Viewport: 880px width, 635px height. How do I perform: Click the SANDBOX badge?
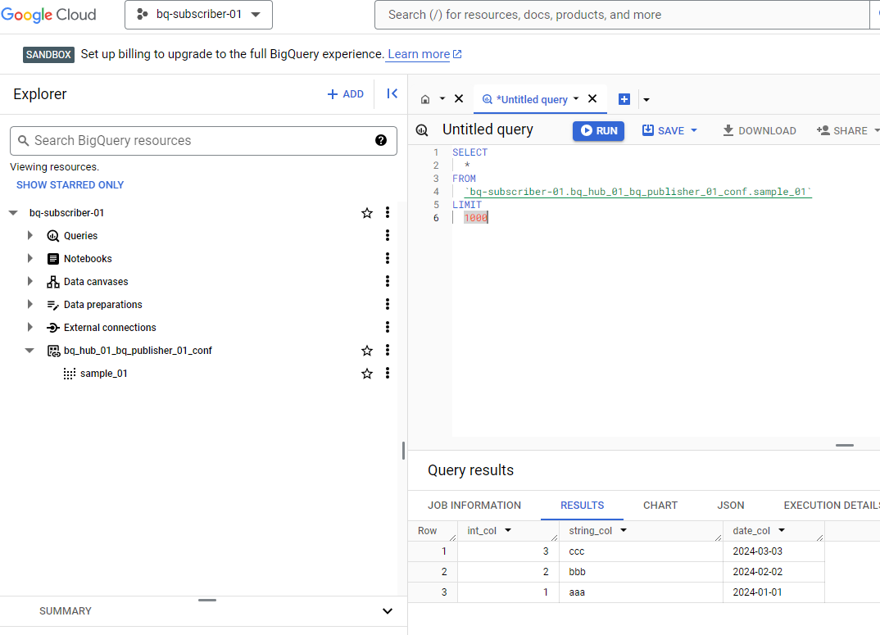pos(49,54)
